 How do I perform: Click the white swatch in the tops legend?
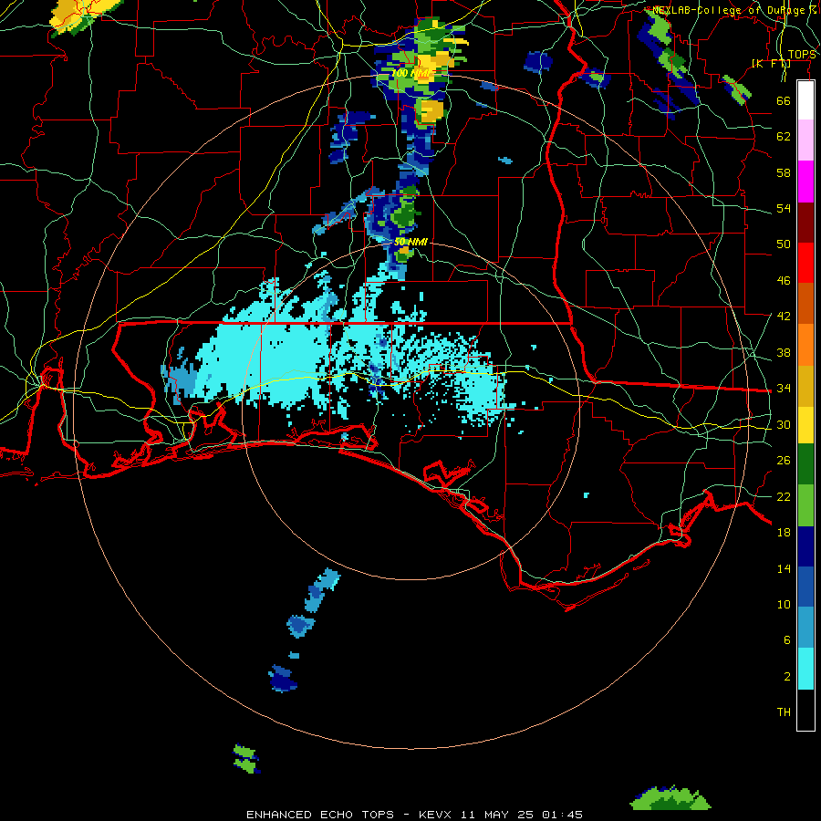(805, 100)
